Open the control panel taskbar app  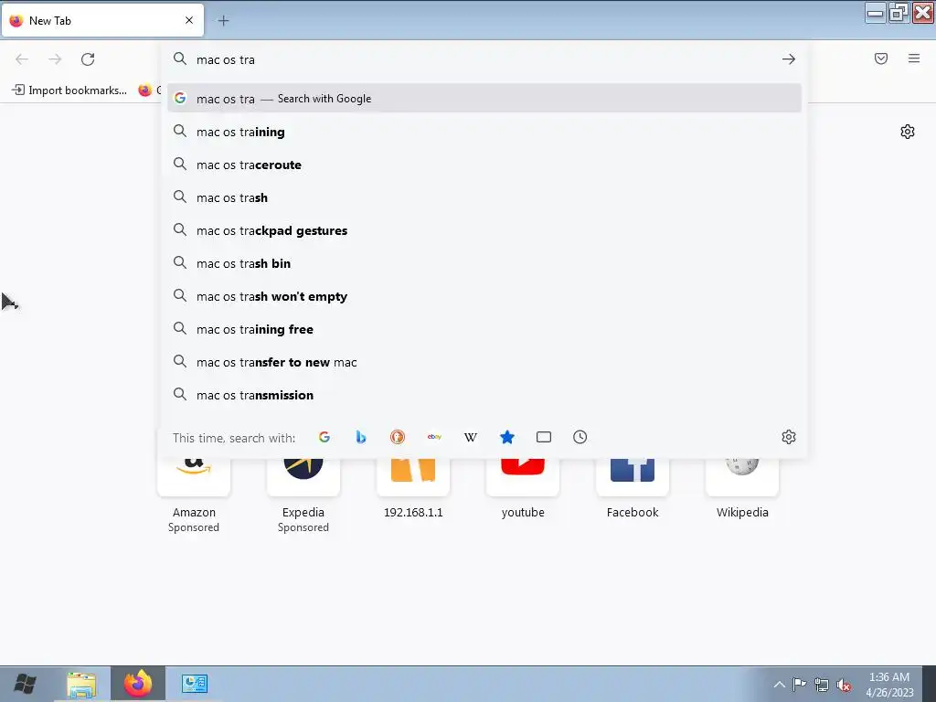click(194, 684)
